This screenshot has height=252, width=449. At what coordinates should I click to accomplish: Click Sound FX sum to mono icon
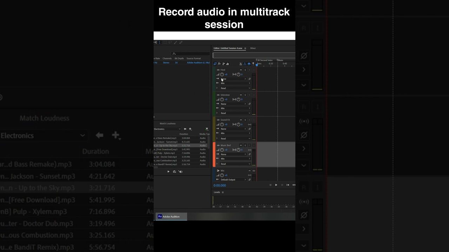pos(249,125)
